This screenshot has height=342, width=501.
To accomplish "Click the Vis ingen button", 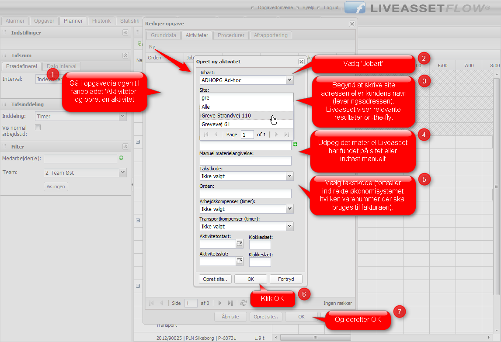I will coord(56,187).
